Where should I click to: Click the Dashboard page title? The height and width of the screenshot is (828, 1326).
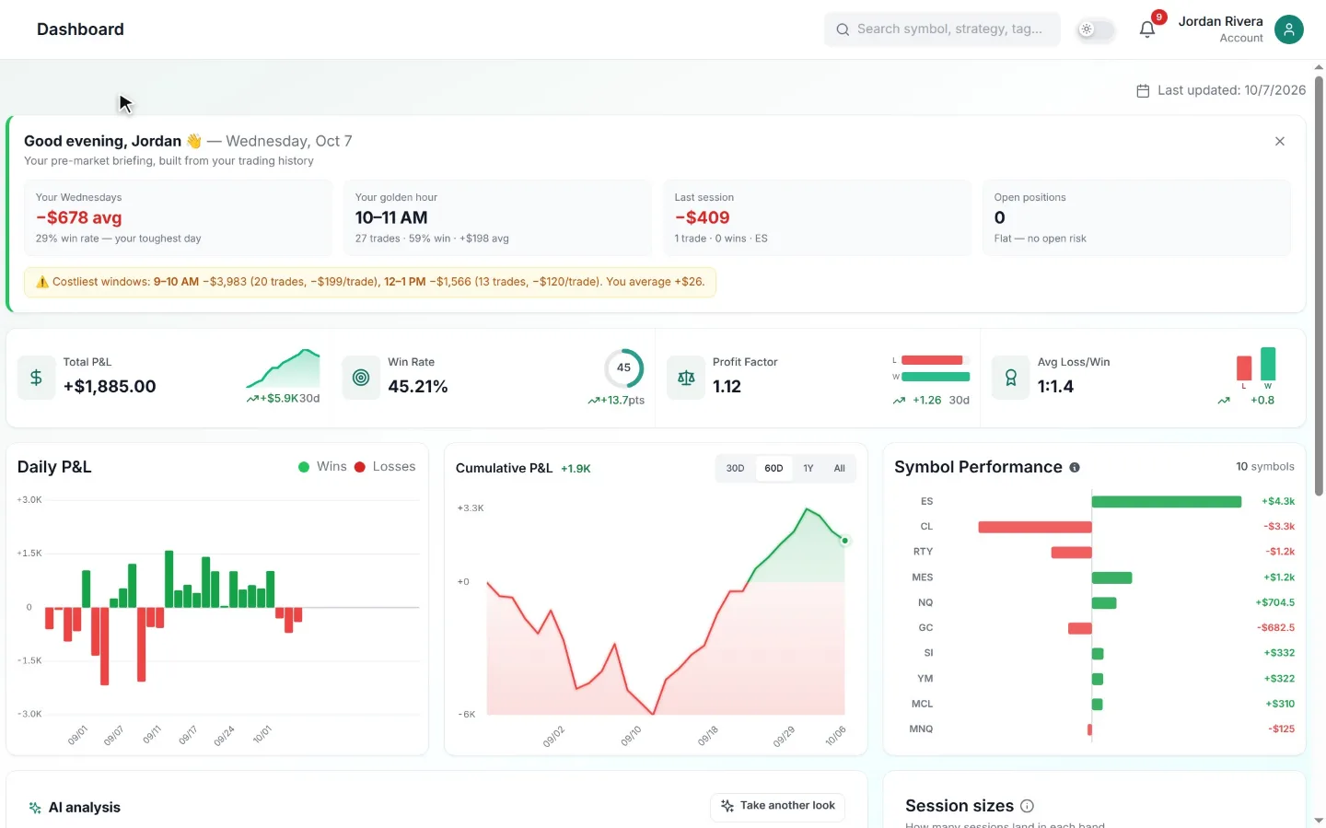pos(80,29)
